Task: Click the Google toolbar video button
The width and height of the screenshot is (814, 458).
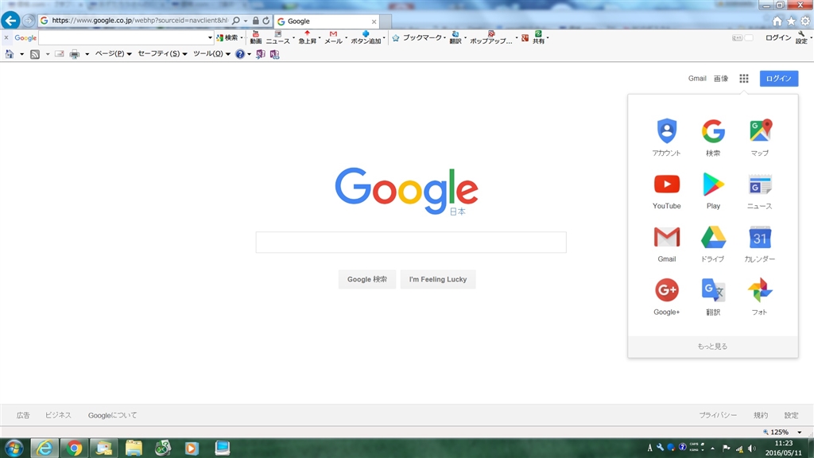Action: (256, 37)
